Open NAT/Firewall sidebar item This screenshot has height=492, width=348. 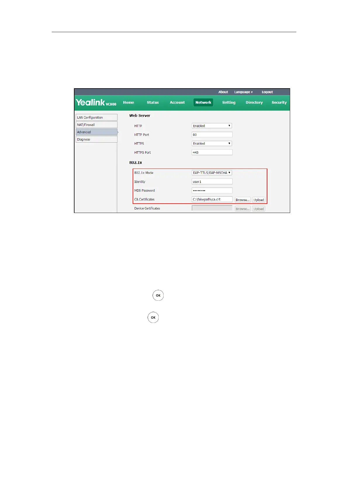(x=96, y=125)
